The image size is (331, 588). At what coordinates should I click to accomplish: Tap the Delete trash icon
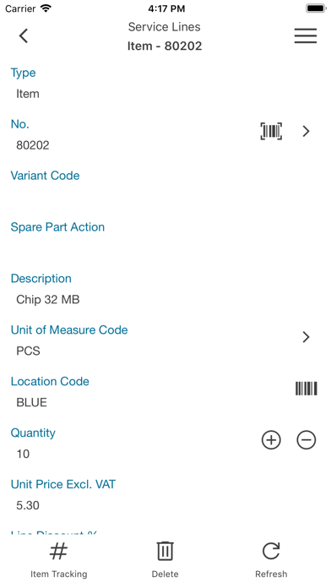tap(165, 551)
